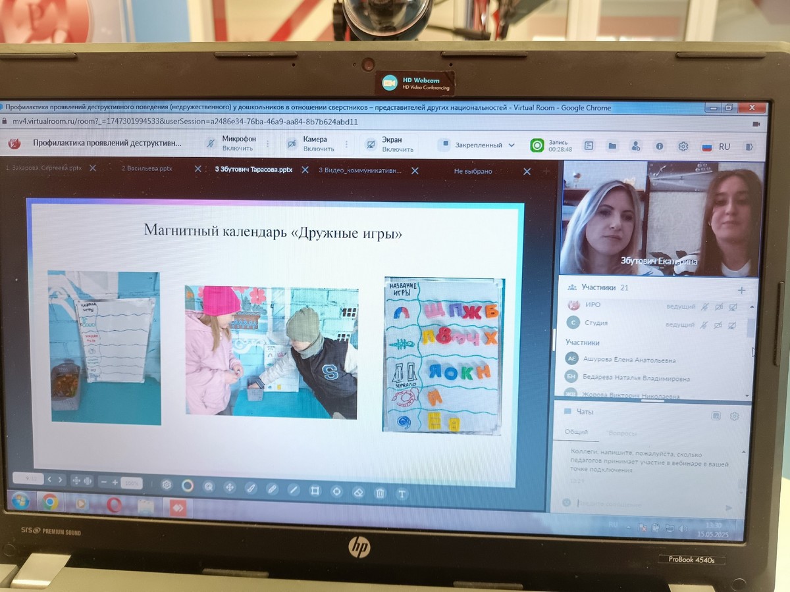The height and width of the screenshot is (592, 790).
Task: Select the text tool (T)
Action: click(402, 493)
